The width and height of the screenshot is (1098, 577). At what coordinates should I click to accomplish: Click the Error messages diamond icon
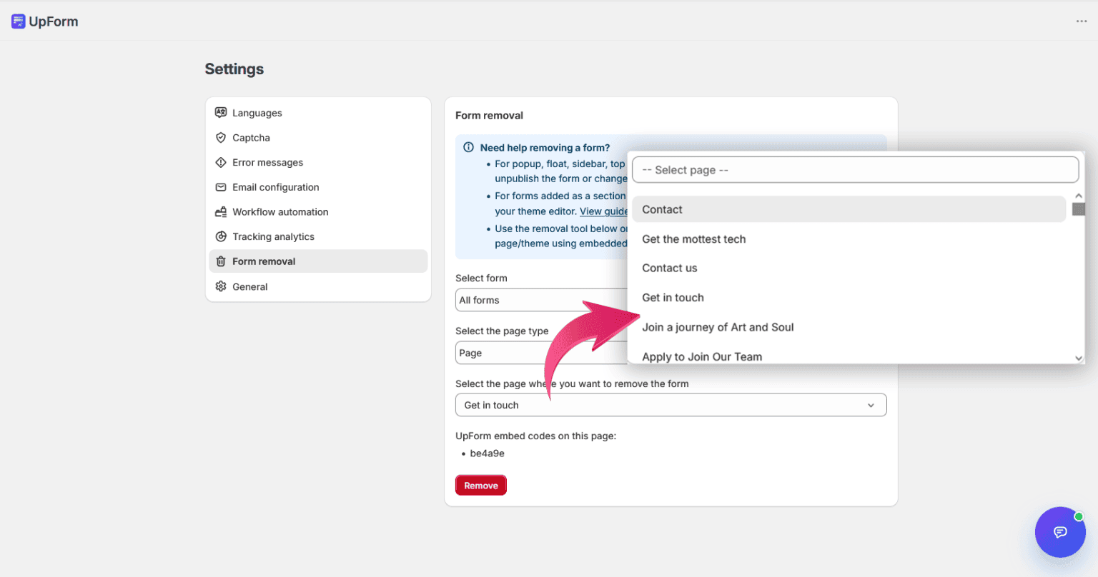click(x=221, y=163)
